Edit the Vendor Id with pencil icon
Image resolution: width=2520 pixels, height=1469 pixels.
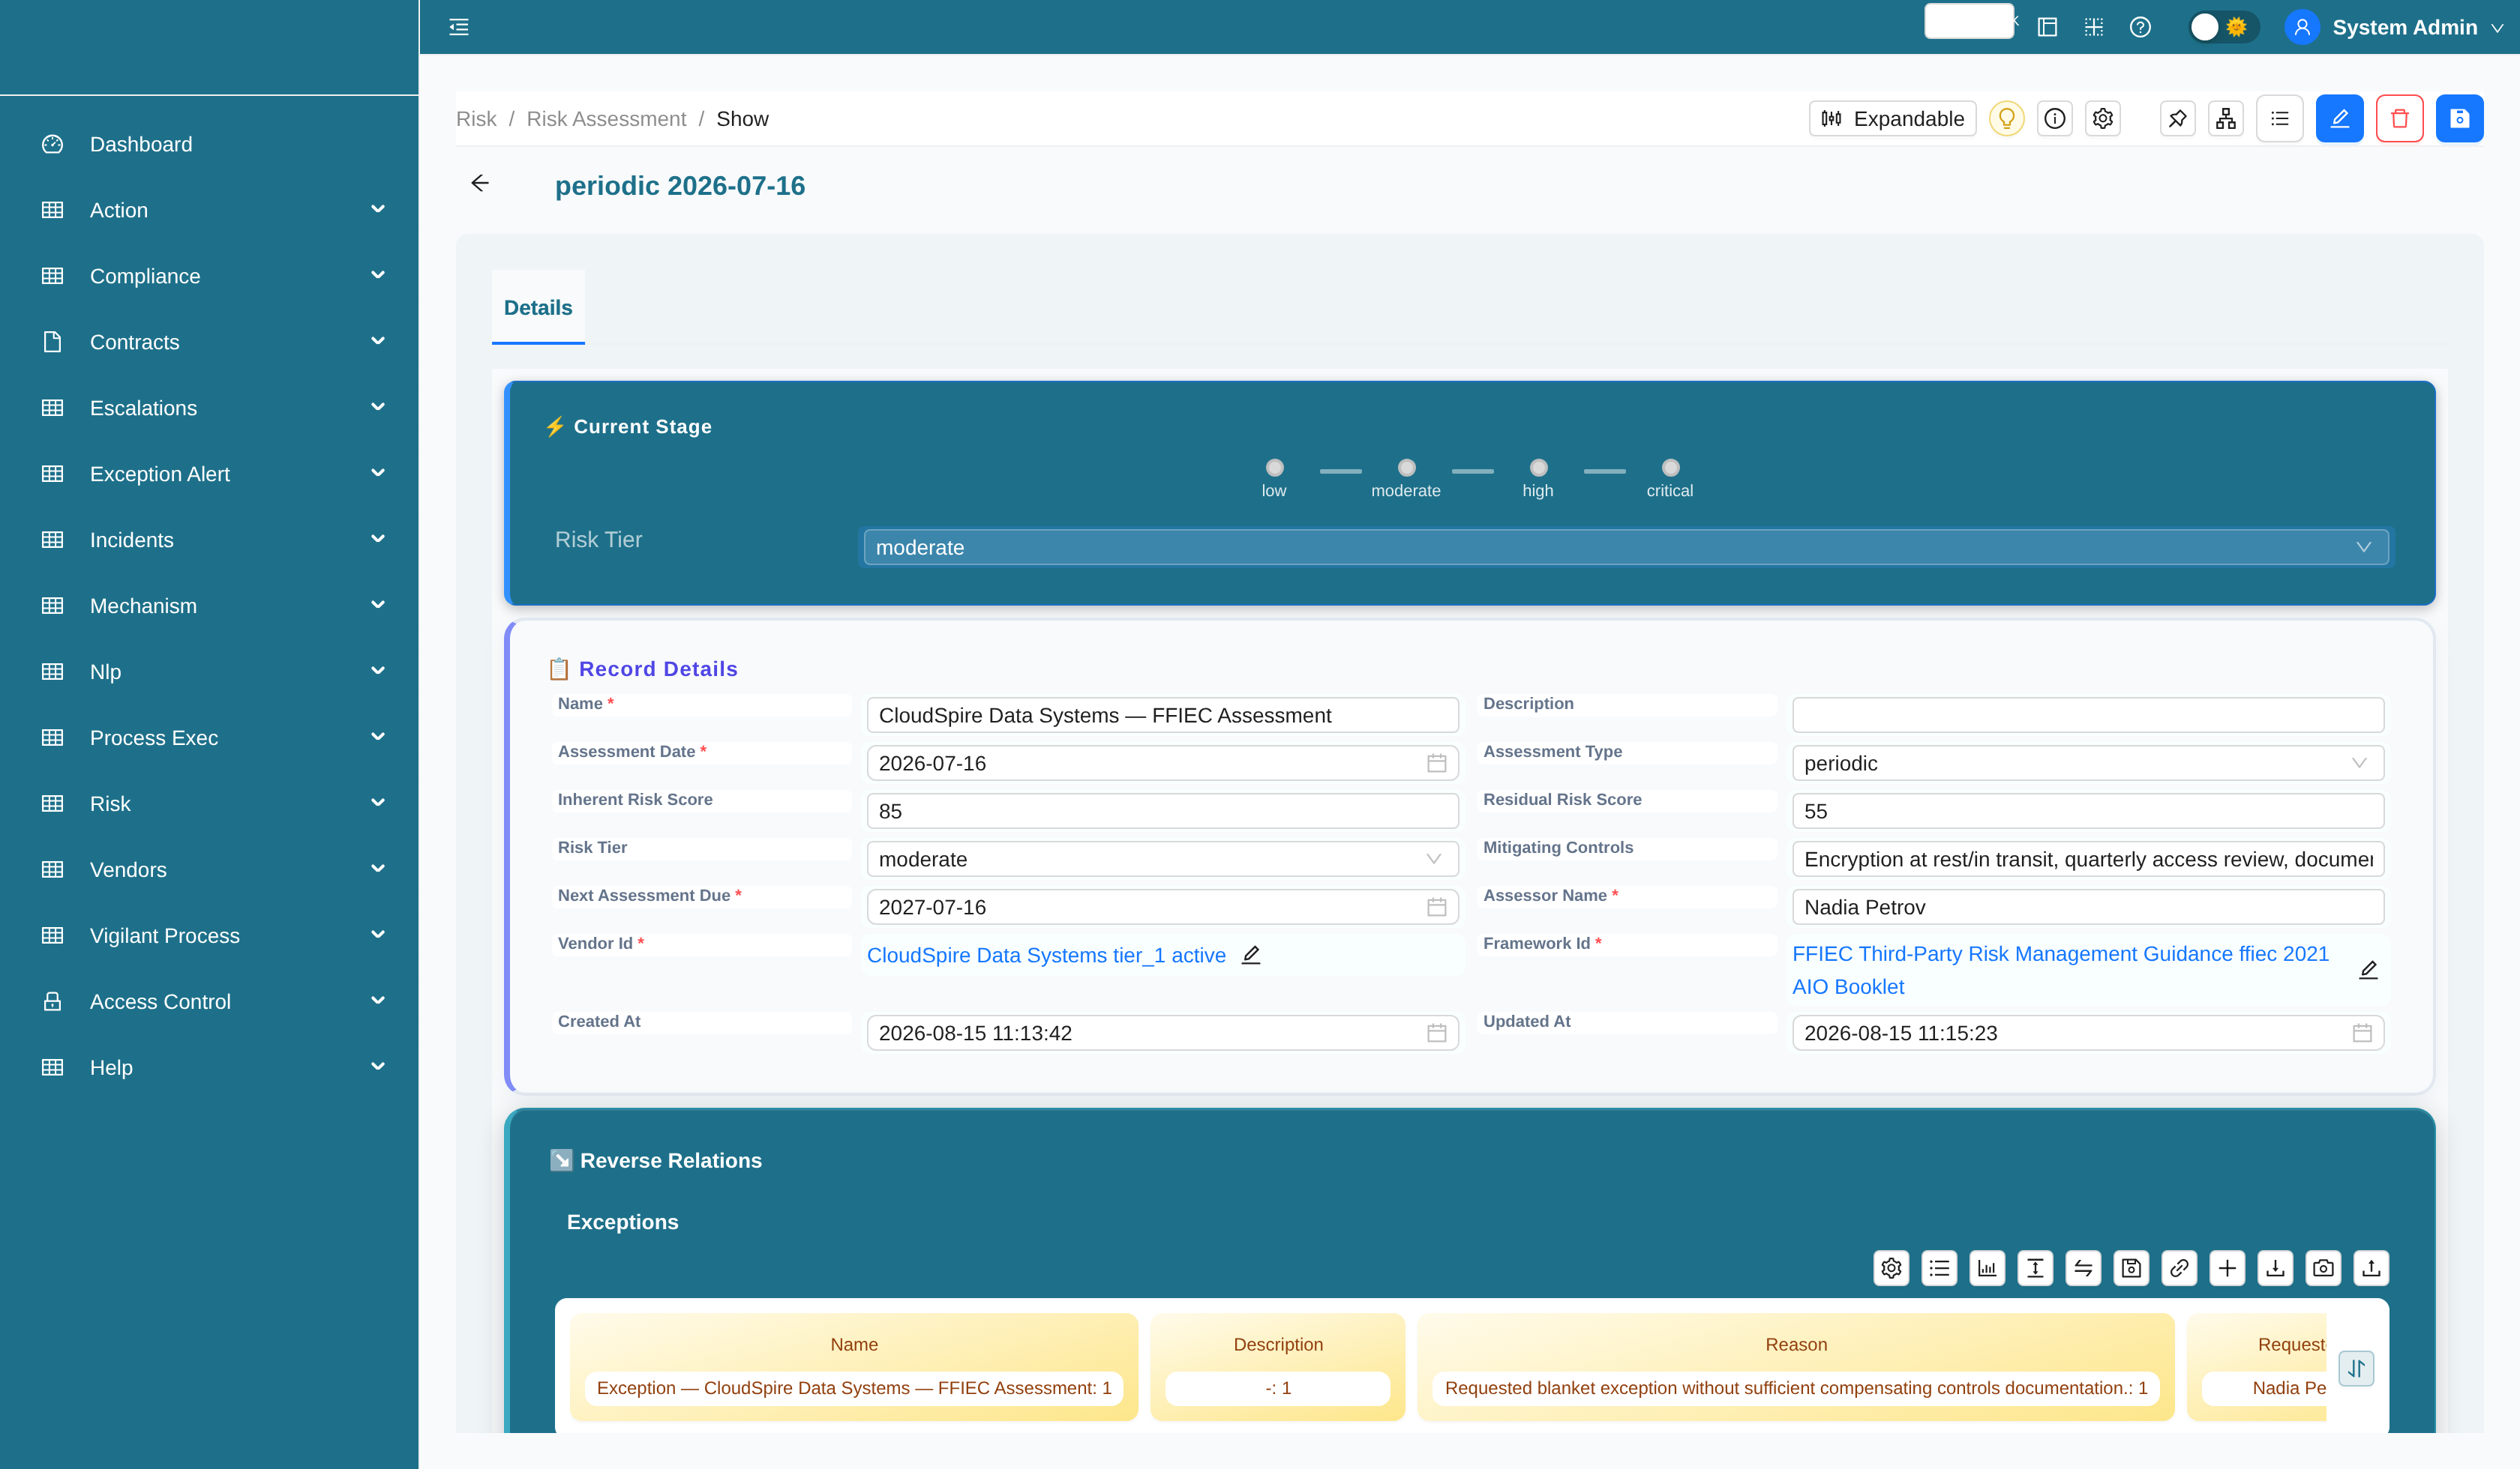coord(1251,954)
